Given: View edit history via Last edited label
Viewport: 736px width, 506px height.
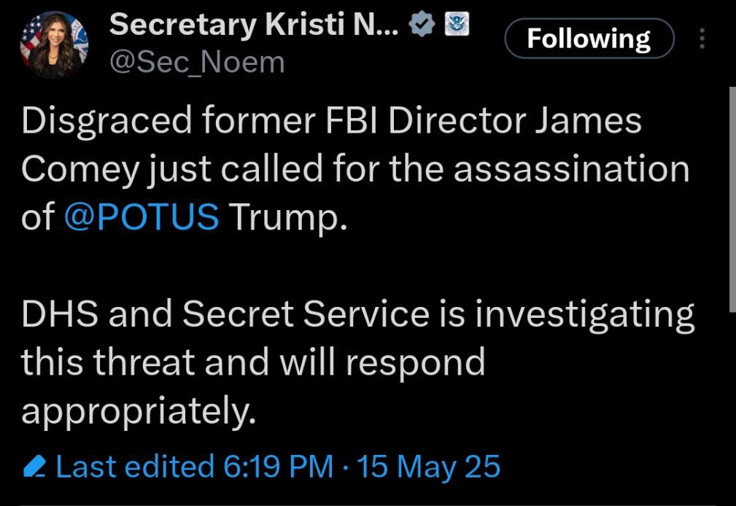Looking at the screenshot, I should tap(135, 466).
